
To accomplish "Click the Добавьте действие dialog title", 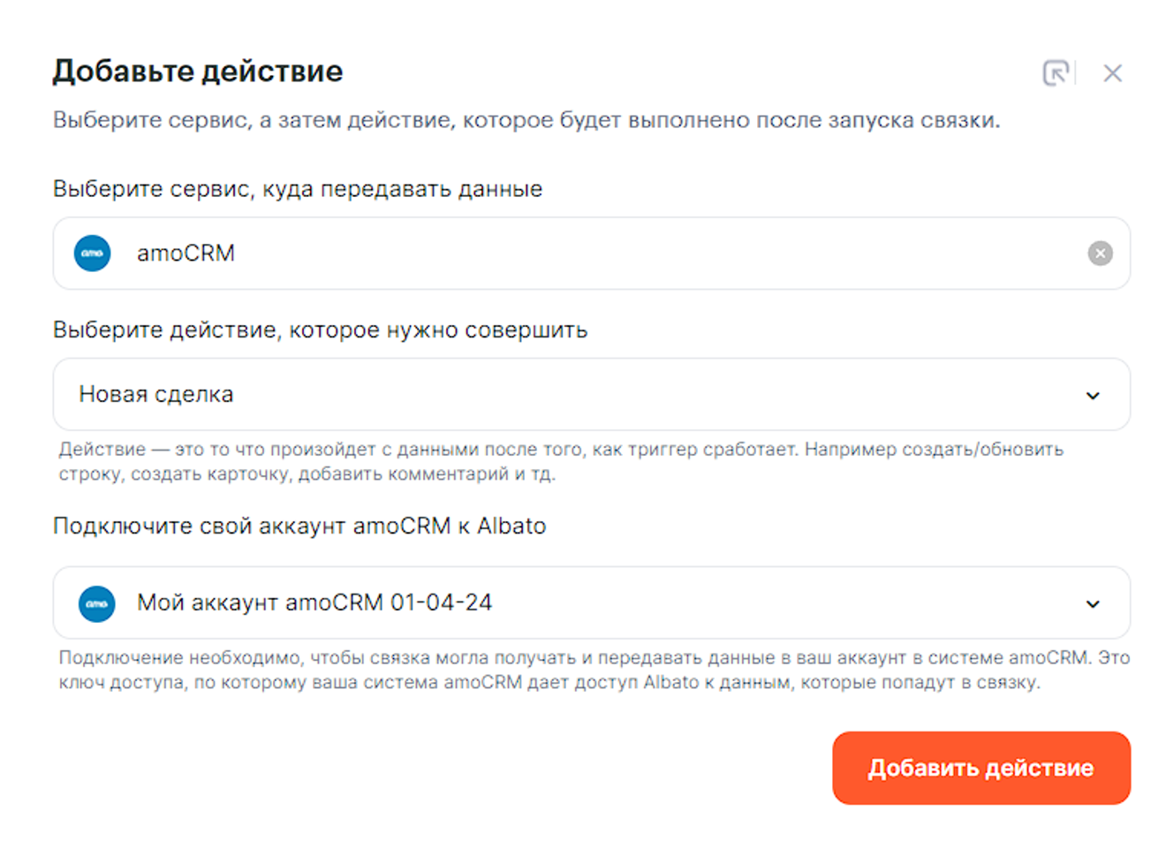I will (198, 72).
